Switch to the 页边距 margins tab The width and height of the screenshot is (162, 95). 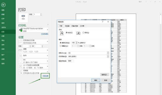click(x=67, y=26)
